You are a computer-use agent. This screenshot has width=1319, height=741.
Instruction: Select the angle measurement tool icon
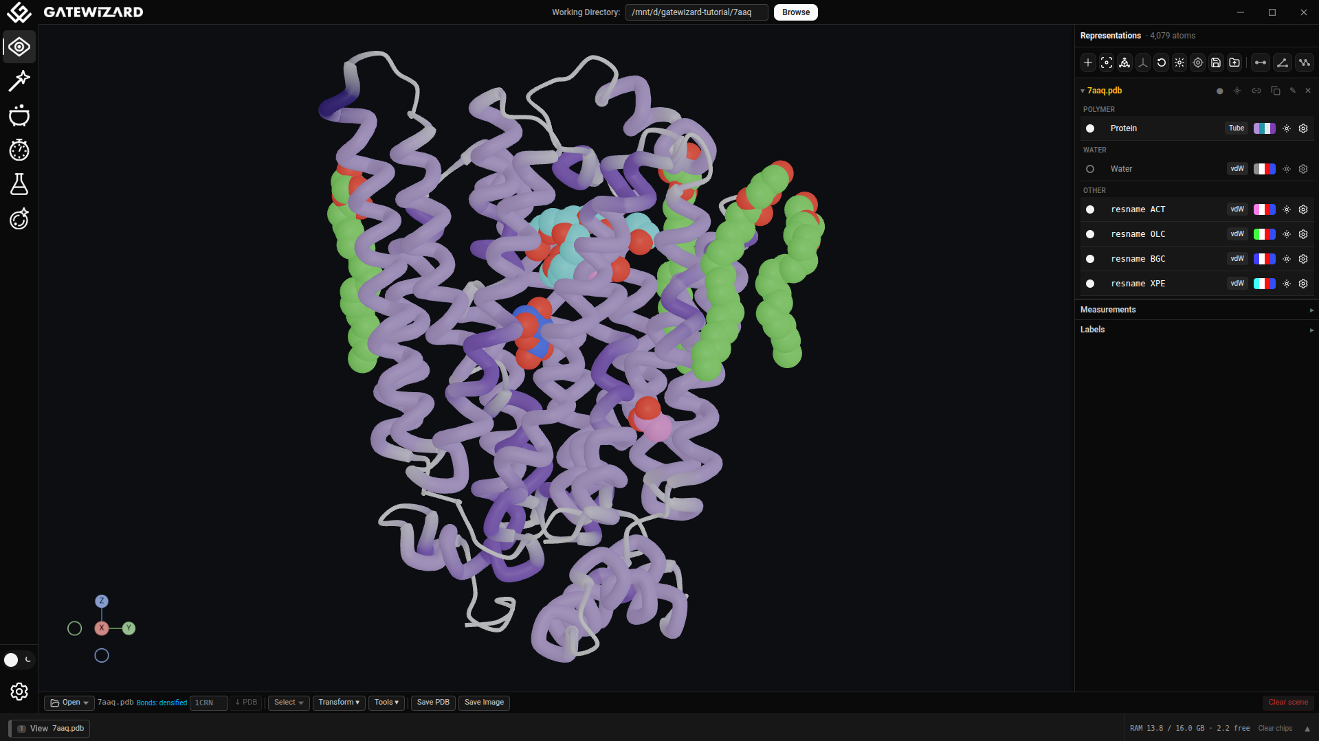pos(1283,62)
